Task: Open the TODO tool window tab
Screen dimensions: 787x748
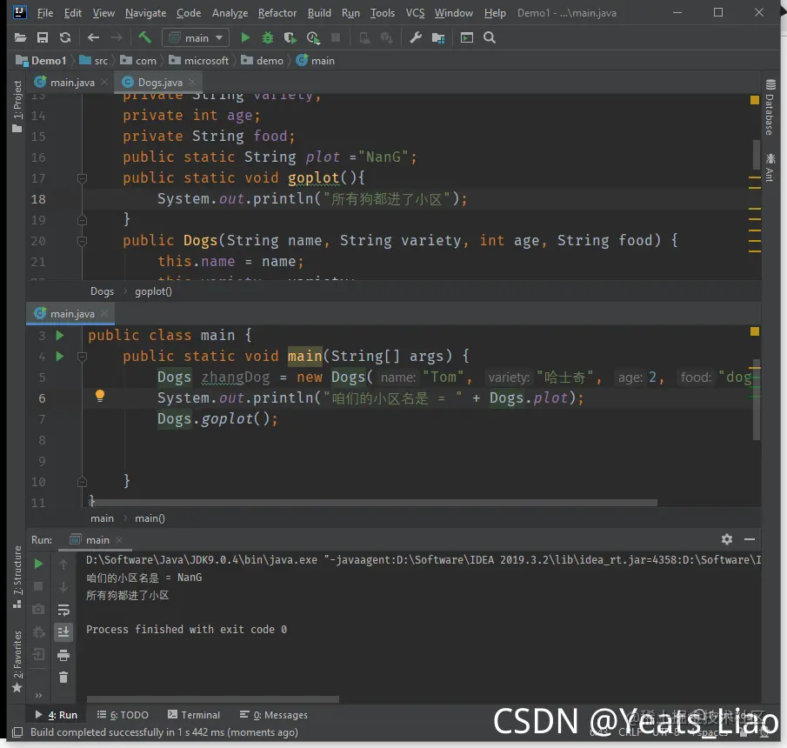Action: [x=123, y=715]
